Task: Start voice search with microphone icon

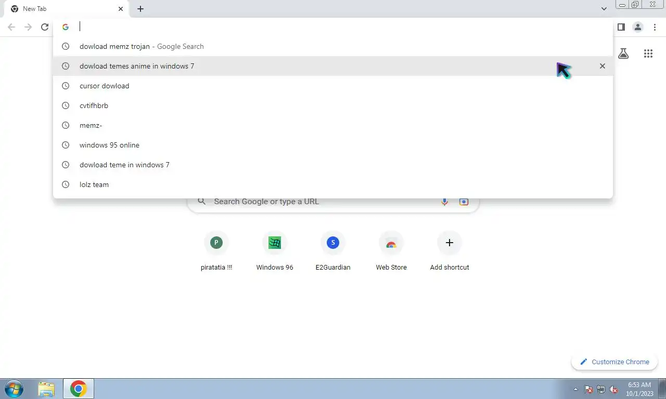Action: 444,202
